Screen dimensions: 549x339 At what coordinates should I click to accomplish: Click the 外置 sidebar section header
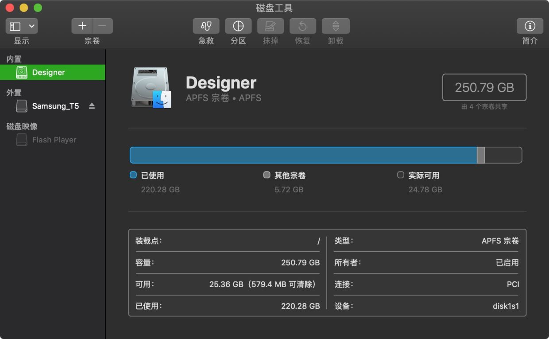click(x=14, y=93)
